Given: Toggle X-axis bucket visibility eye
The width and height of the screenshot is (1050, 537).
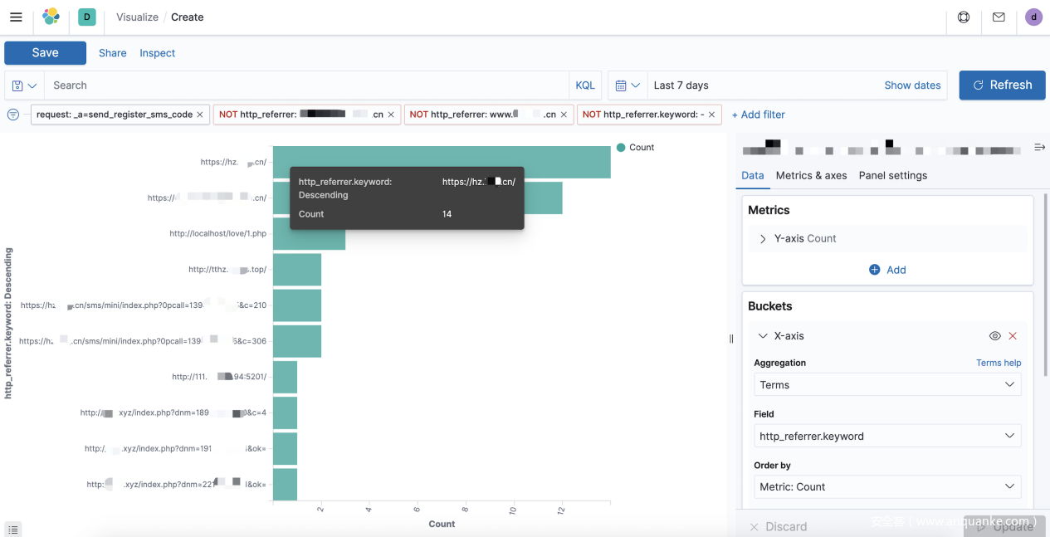Looking at the screenshot, I should (994, 336).
